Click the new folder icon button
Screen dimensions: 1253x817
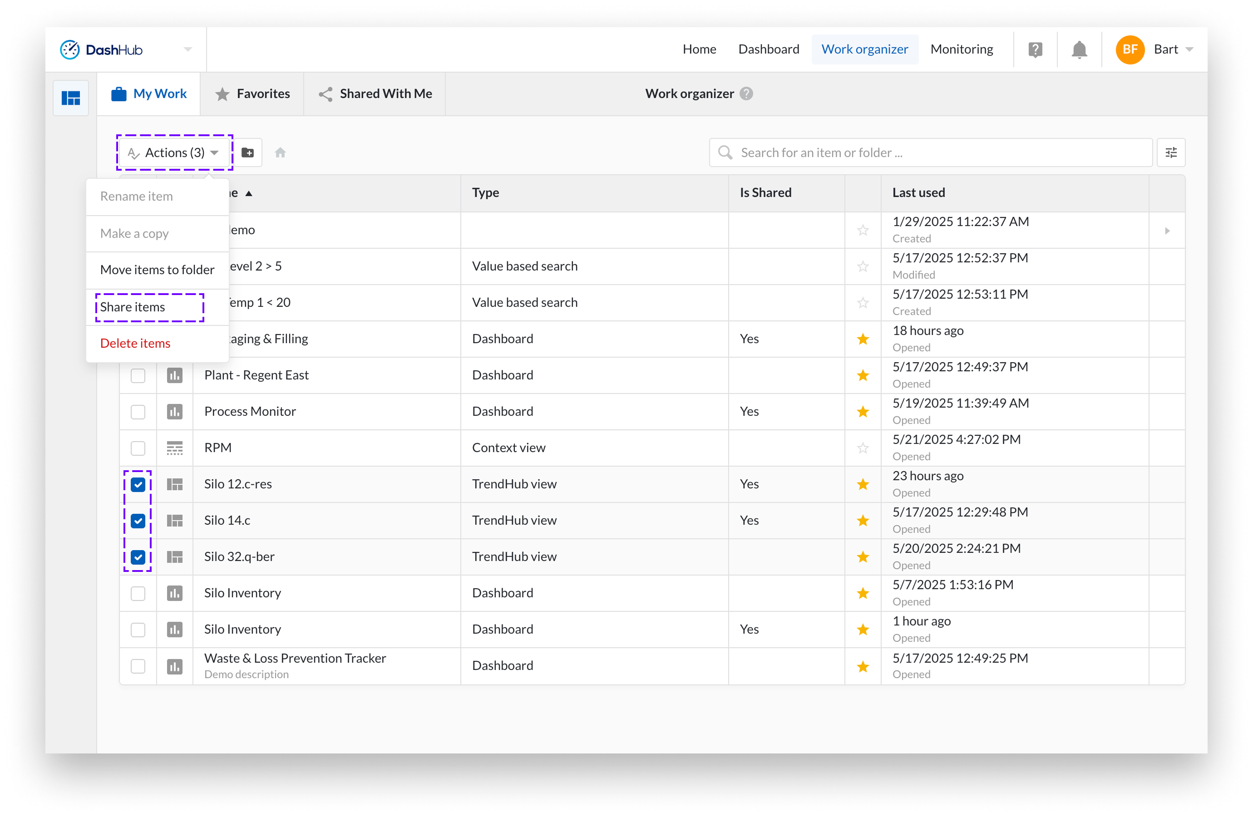247,153
